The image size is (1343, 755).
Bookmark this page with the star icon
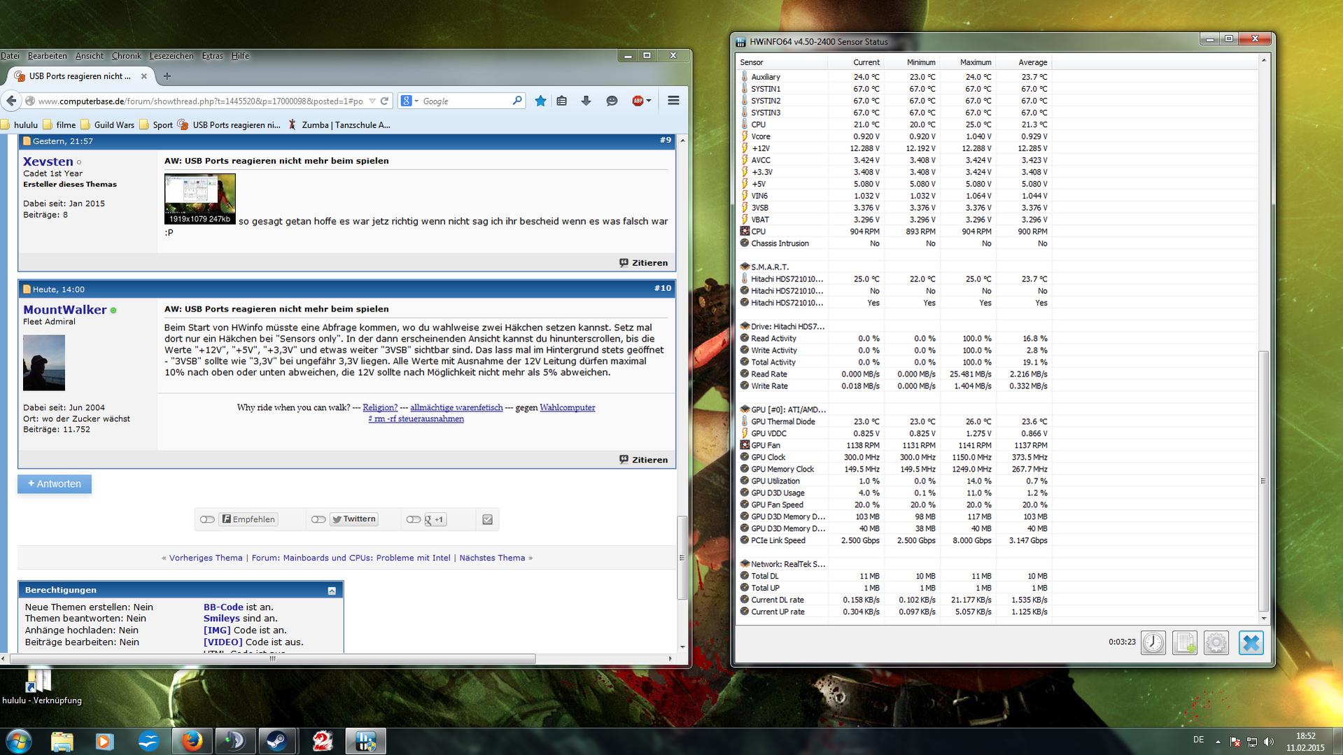(x=540, y=101)
